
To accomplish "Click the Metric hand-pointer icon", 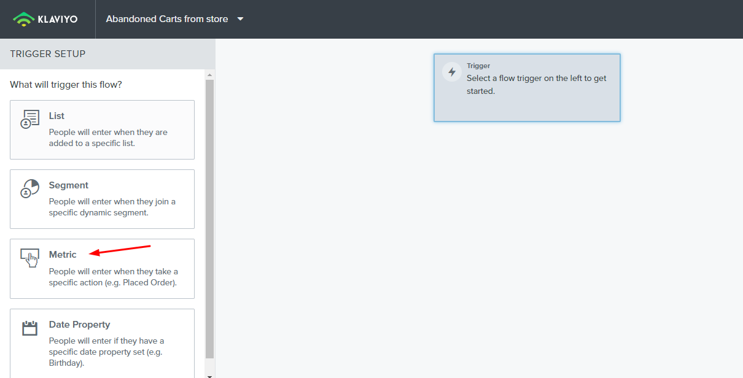I will tap(29, 258).
